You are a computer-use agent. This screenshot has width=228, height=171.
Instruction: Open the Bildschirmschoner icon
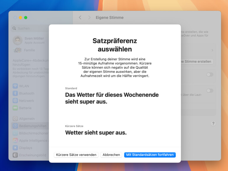pyautogui.click(x=15, y=133)
